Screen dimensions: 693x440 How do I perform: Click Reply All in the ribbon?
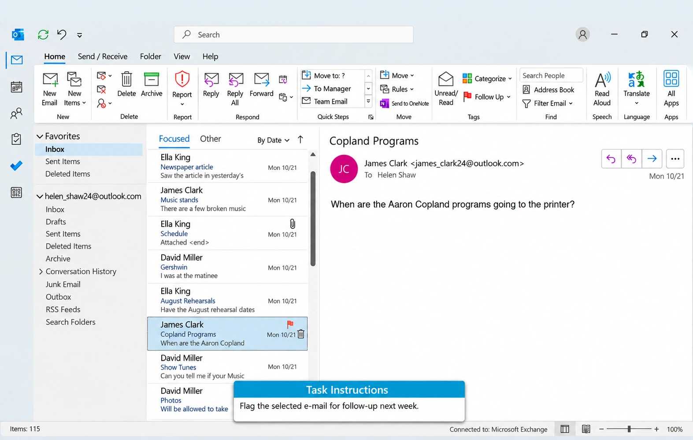click(235, 89)
